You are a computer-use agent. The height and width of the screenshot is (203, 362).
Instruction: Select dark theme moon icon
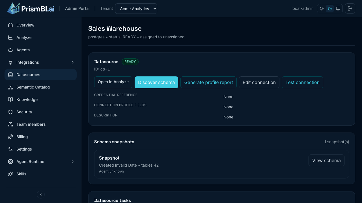click(330, 8)
